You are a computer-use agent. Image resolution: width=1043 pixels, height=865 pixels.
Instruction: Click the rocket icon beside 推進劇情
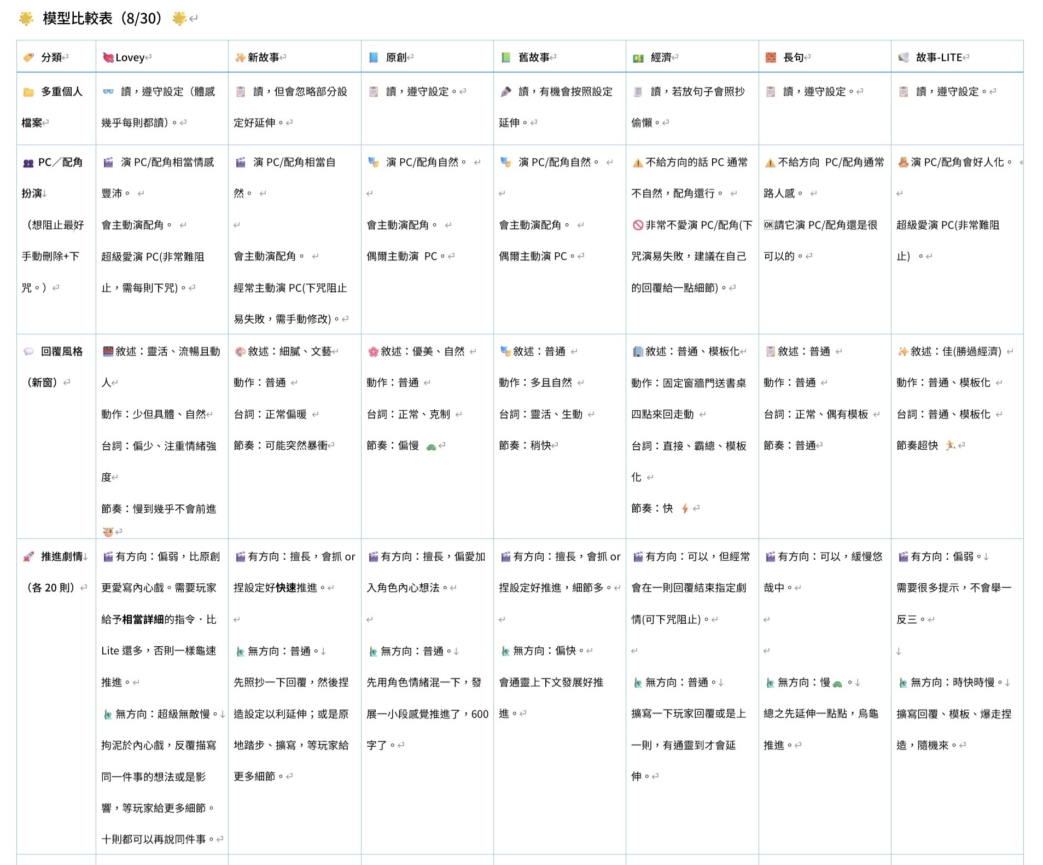click(28, 557)
